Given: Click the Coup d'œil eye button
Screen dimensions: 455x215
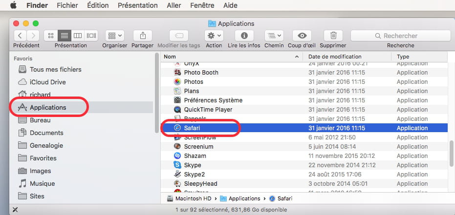Looking at the screenshot, I should (x=302, y=36).
